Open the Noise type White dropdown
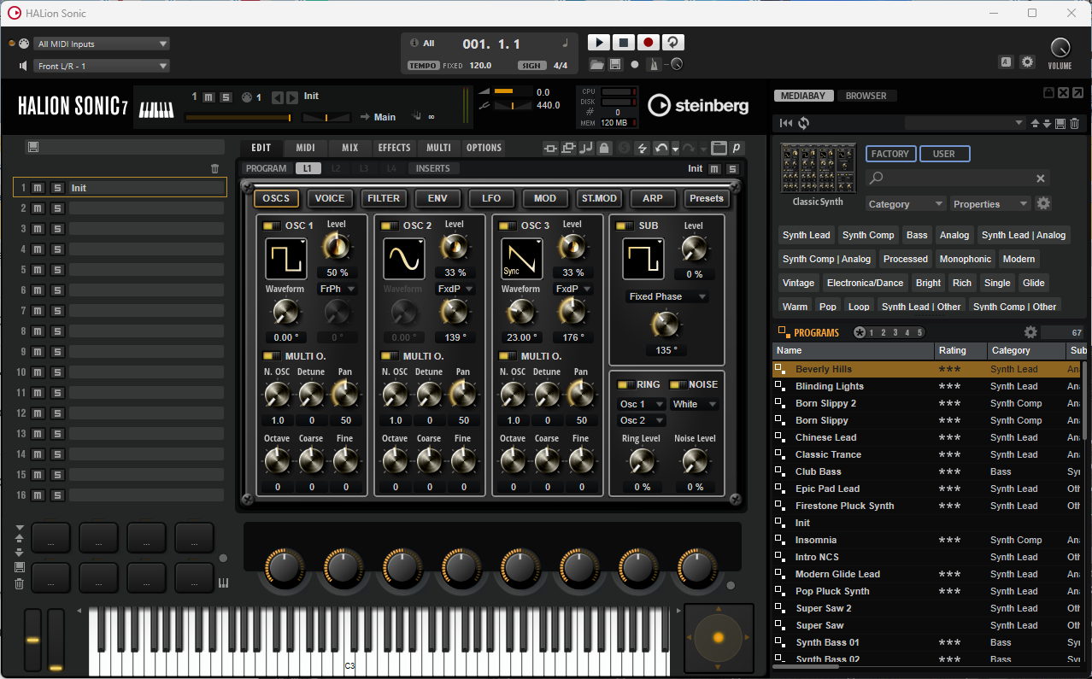The image size is (1092, 679). (694, 404)
